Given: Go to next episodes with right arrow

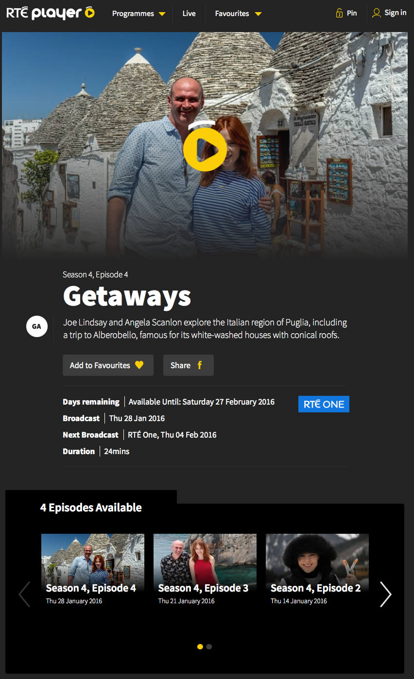Looking at the screenshot, I should pyautogui.click(x=385, y=594).
